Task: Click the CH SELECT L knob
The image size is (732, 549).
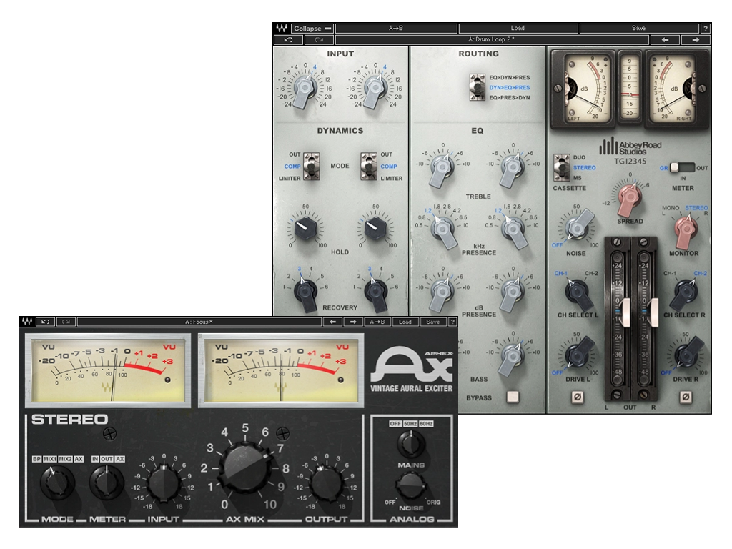Action: 577,293
